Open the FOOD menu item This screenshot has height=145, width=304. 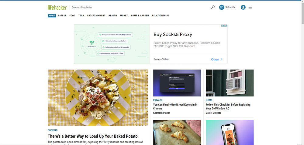pos(72,16)
